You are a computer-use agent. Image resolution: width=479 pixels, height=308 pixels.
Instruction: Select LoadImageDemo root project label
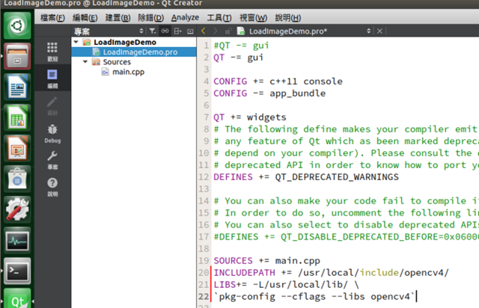click(125, 42)
